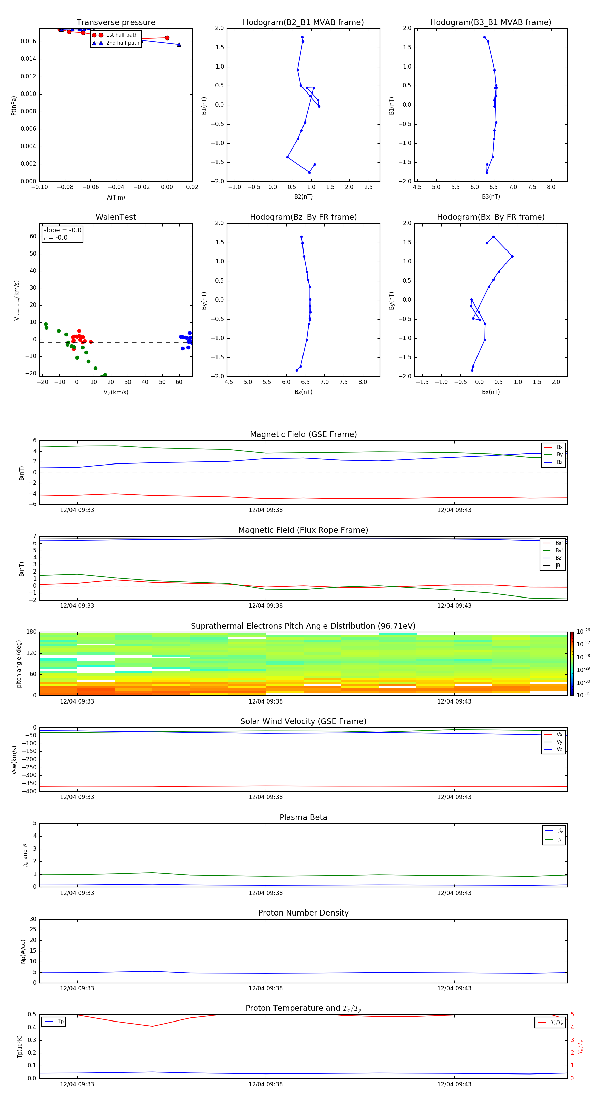Image resolution: width=607 pixels, height=1114 pixels.
Task: Click the '12/04 09:43' tick under Proton Temperature
Action: tap(454, 1084)
